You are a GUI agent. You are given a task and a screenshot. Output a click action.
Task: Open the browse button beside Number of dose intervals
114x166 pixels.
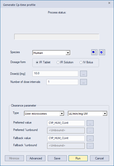(x=83, y=82)
